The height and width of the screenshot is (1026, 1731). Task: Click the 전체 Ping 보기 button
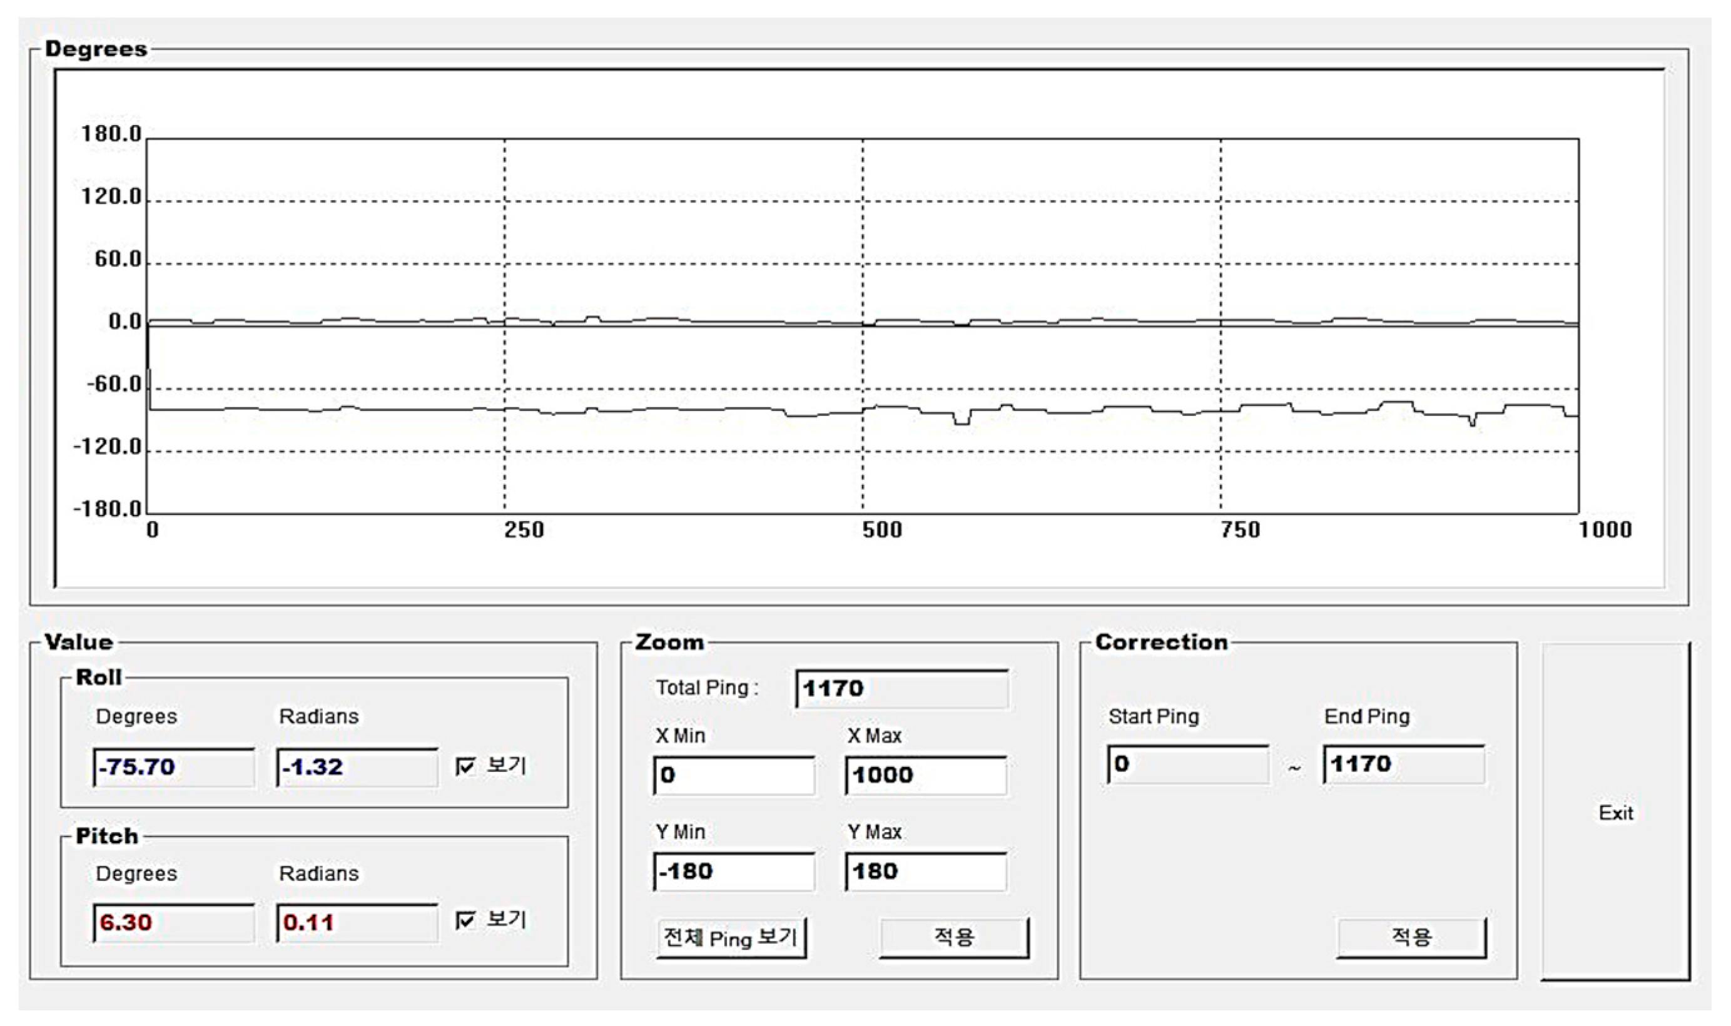[x=731, y=938]
